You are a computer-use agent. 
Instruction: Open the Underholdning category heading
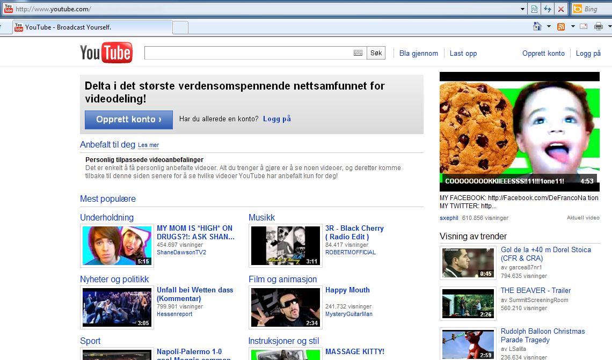[x=106, y=218]
